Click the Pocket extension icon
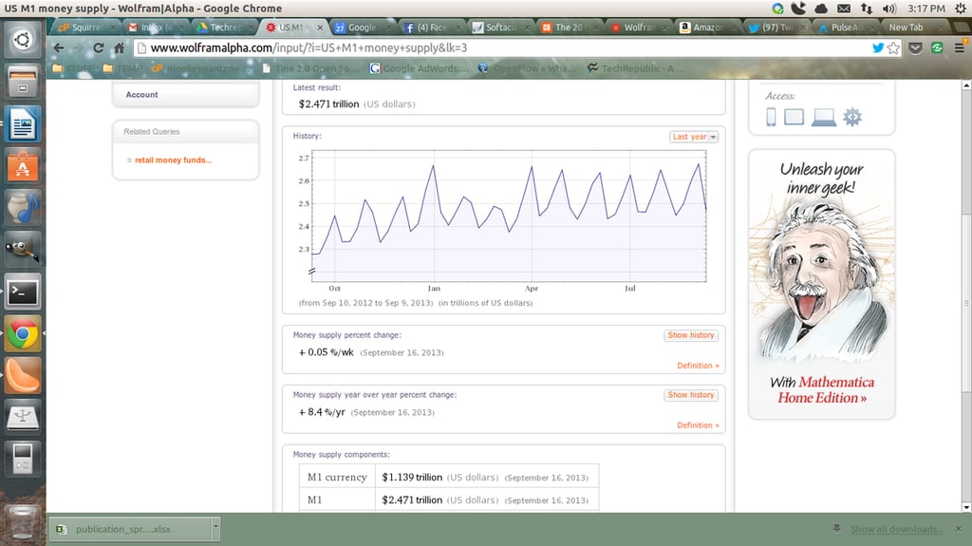 [916, 47]
